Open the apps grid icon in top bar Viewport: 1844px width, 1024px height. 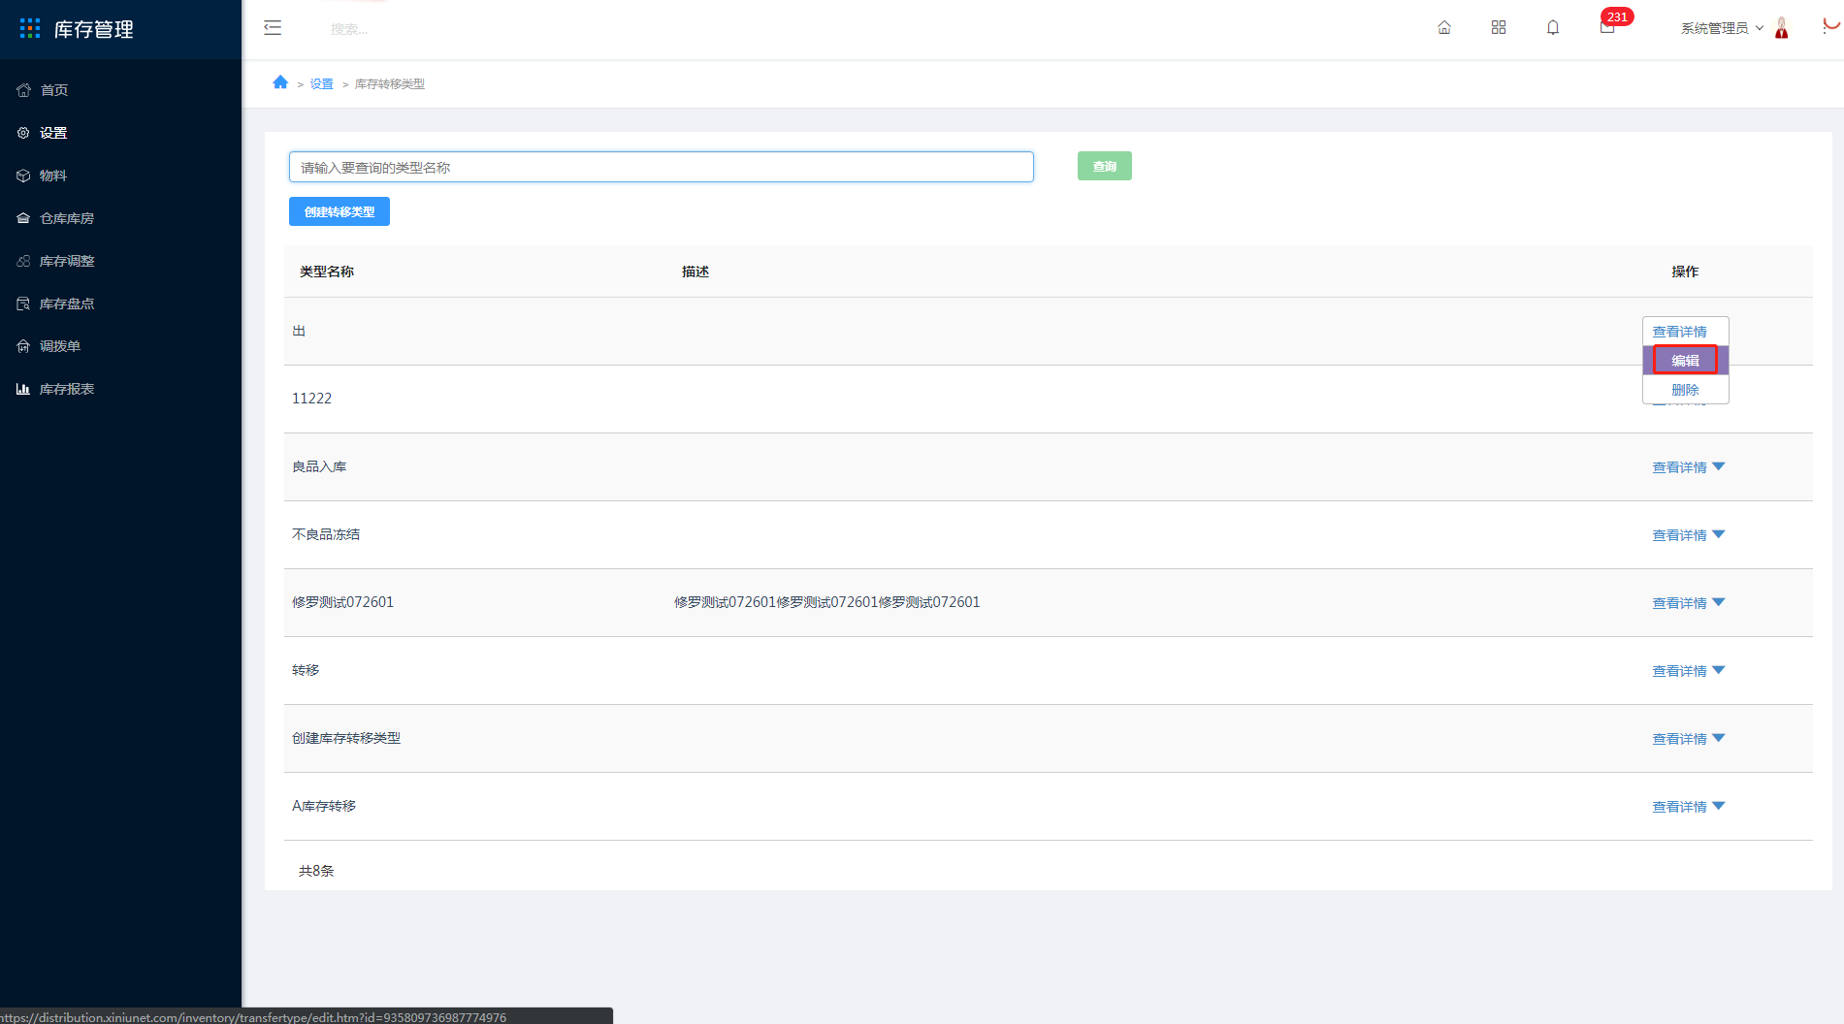tap(1499, 27)
